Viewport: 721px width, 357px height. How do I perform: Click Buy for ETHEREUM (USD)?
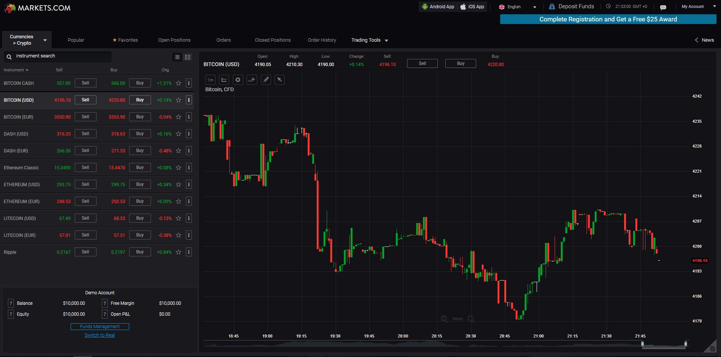click(x=140, y=184)
